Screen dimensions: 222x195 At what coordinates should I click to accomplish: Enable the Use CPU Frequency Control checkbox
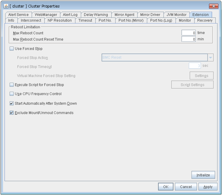point(11,94)
